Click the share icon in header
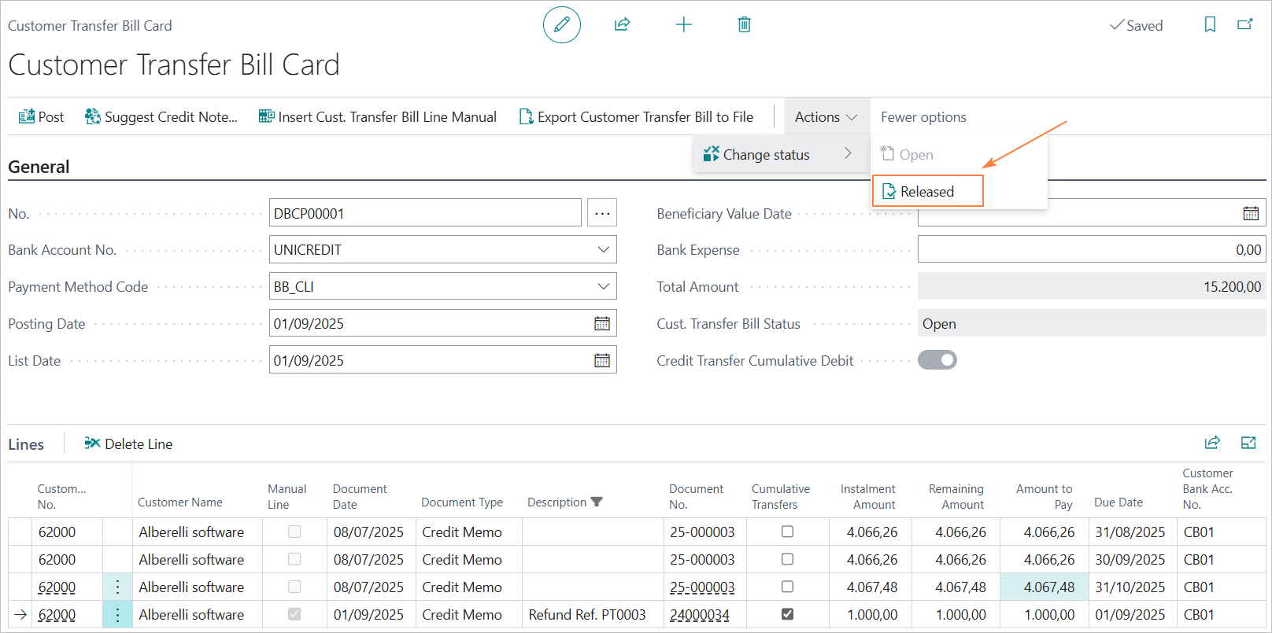Viewport: 1272px width, 633px height. coord(622,25)
